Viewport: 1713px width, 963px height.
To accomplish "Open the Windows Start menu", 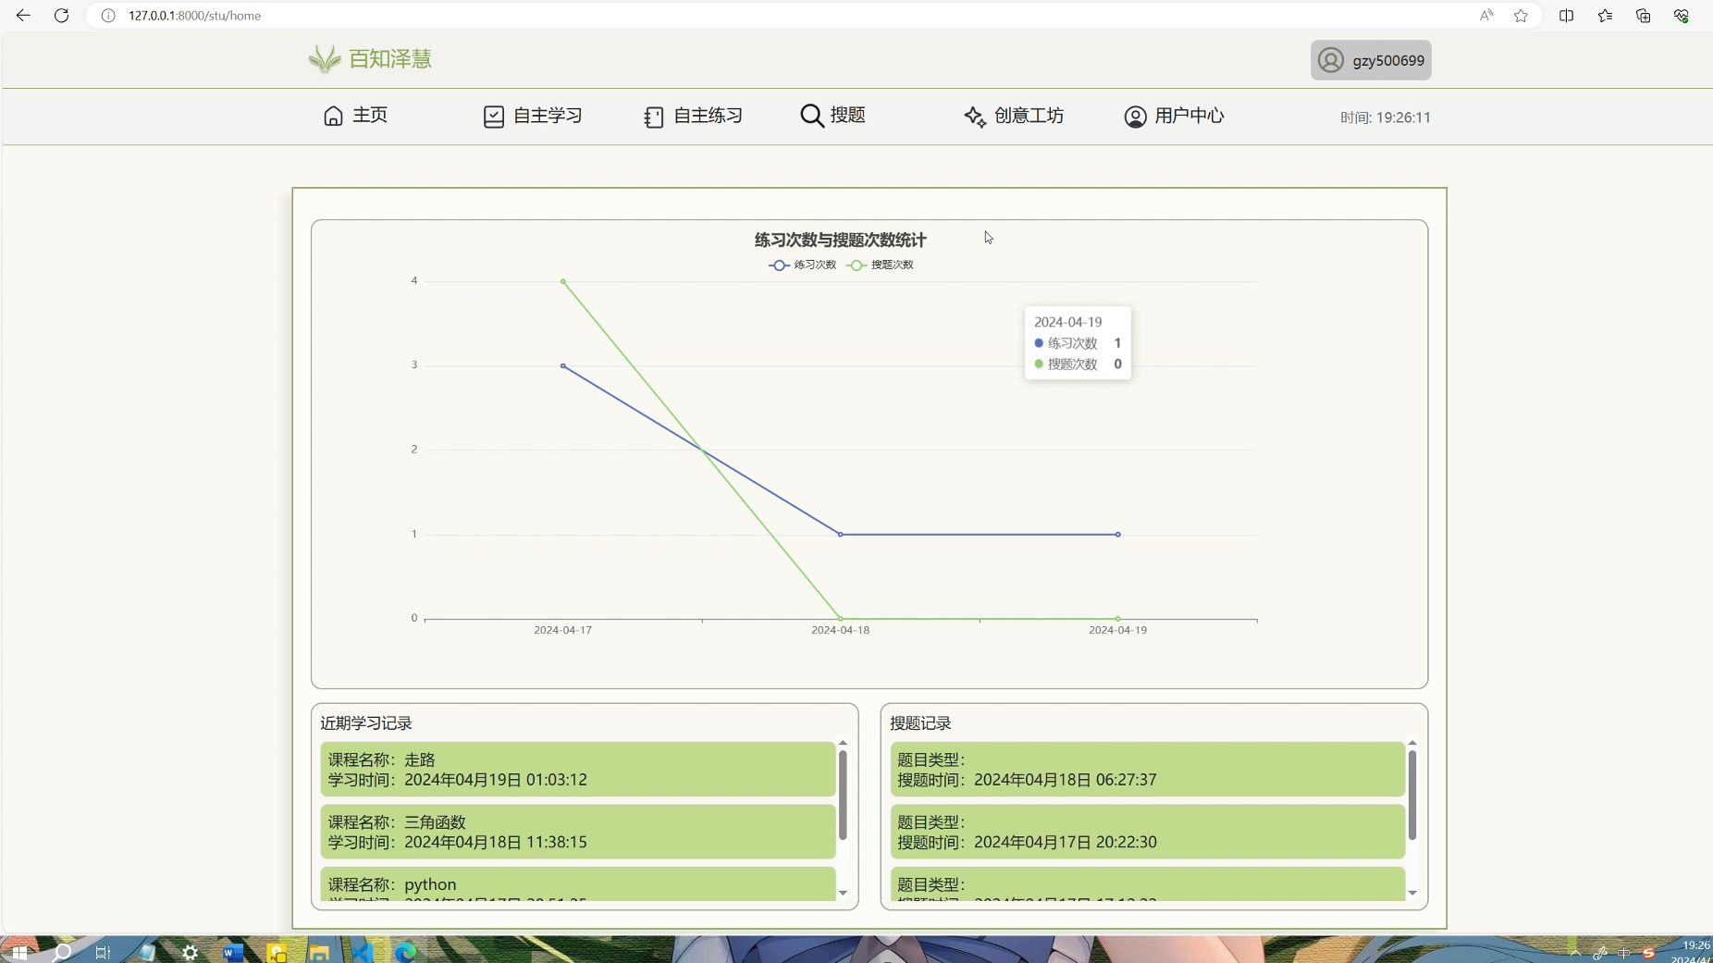I will coord(18,952).
